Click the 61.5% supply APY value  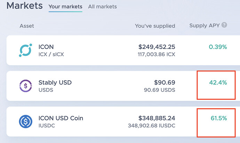219,118
